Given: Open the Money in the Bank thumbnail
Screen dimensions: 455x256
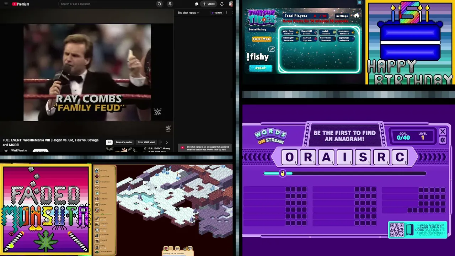Looking at the screenshot, I should coord(125,150).
